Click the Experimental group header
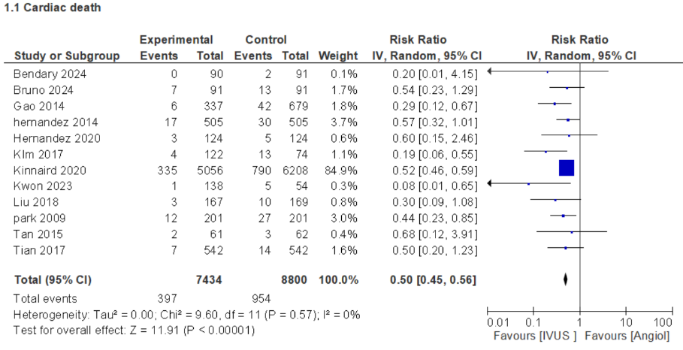 [177, 40]
